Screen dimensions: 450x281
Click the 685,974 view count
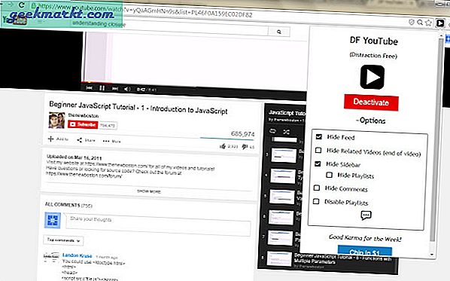pyautogui.click(x=243, y=133)
